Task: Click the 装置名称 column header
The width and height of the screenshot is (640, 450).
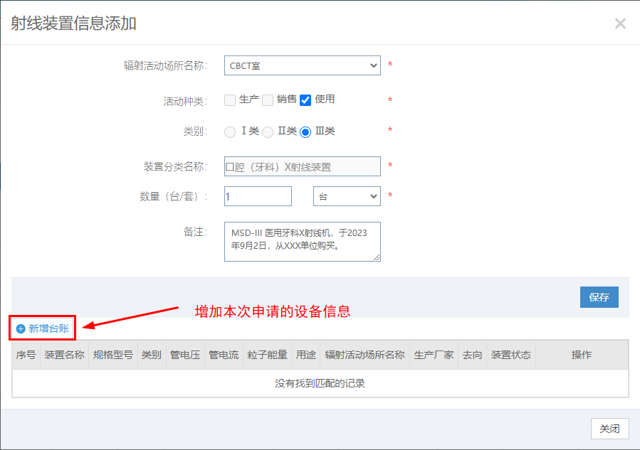Action: [x=65, y=355]
